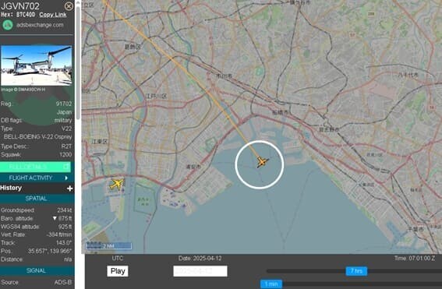Select the SIGNAL section header
The image size is (442, 289).
[37, 270]
